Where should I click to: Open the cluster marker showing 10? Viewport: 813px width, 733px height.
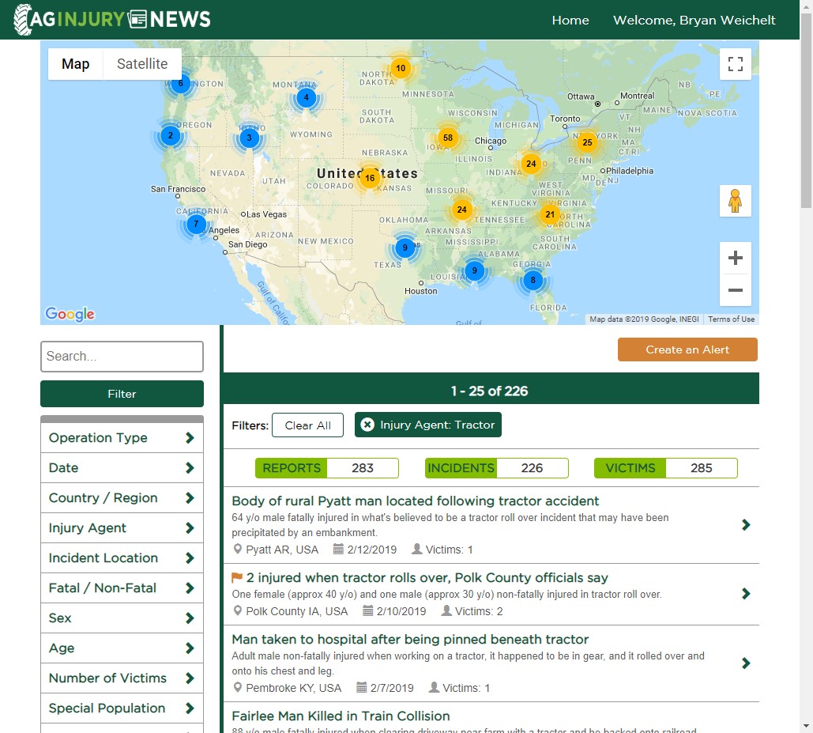point(401,68)
